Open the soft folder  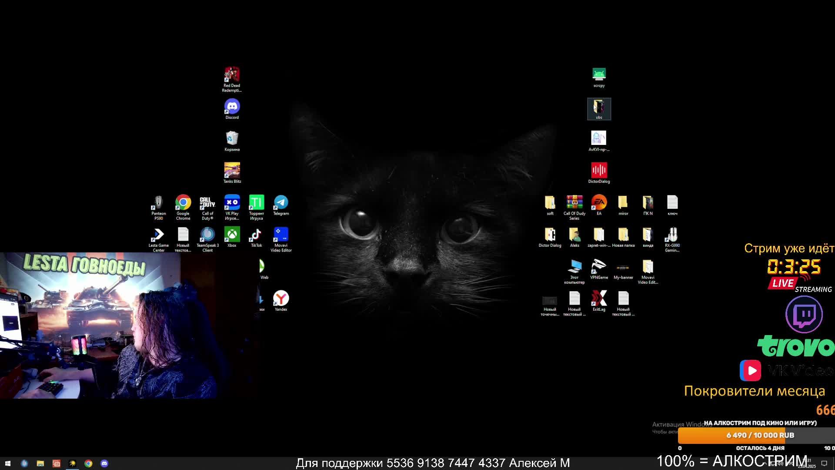550,203
